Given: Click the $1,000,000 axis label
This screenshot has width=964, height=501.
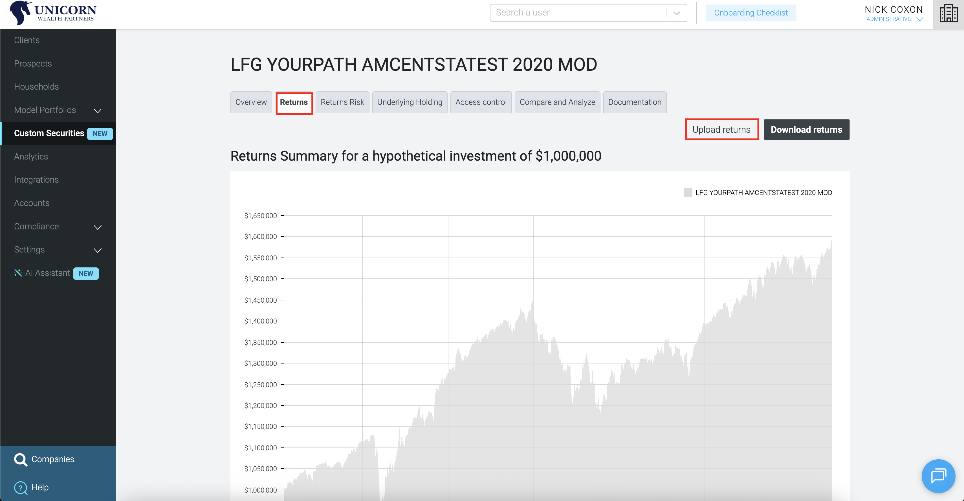Looking at the screenshot, I should [260, 490].
